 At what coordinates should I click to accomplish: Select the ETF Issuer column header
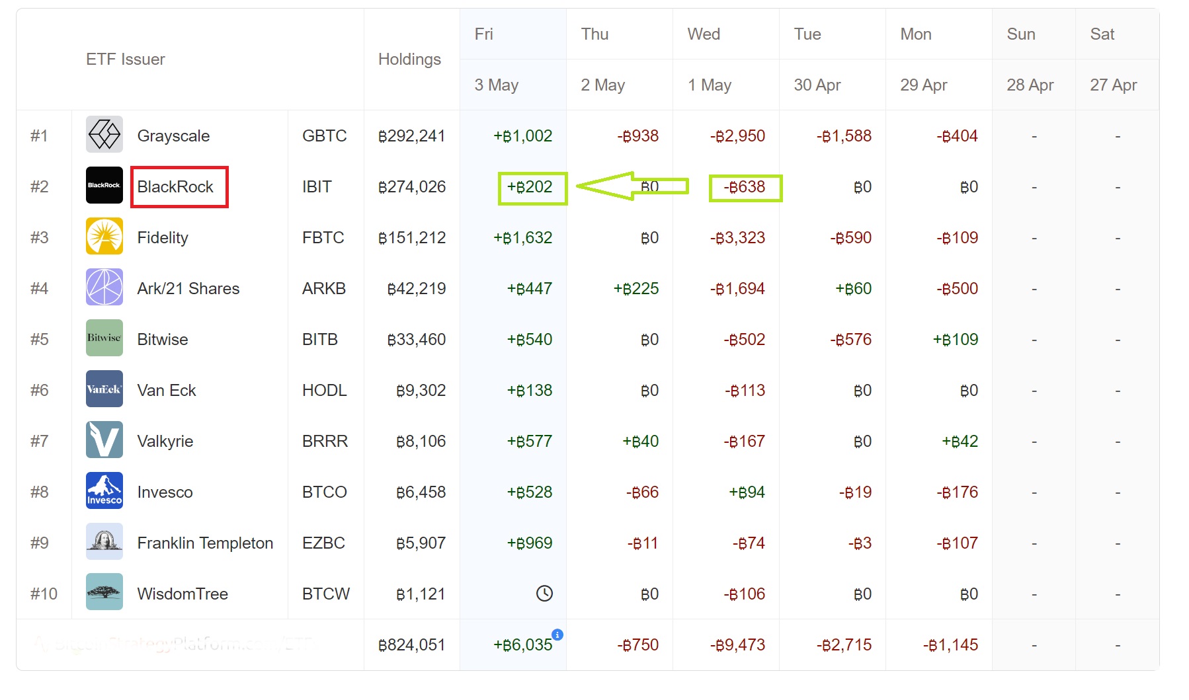click(x=126, y=59)
